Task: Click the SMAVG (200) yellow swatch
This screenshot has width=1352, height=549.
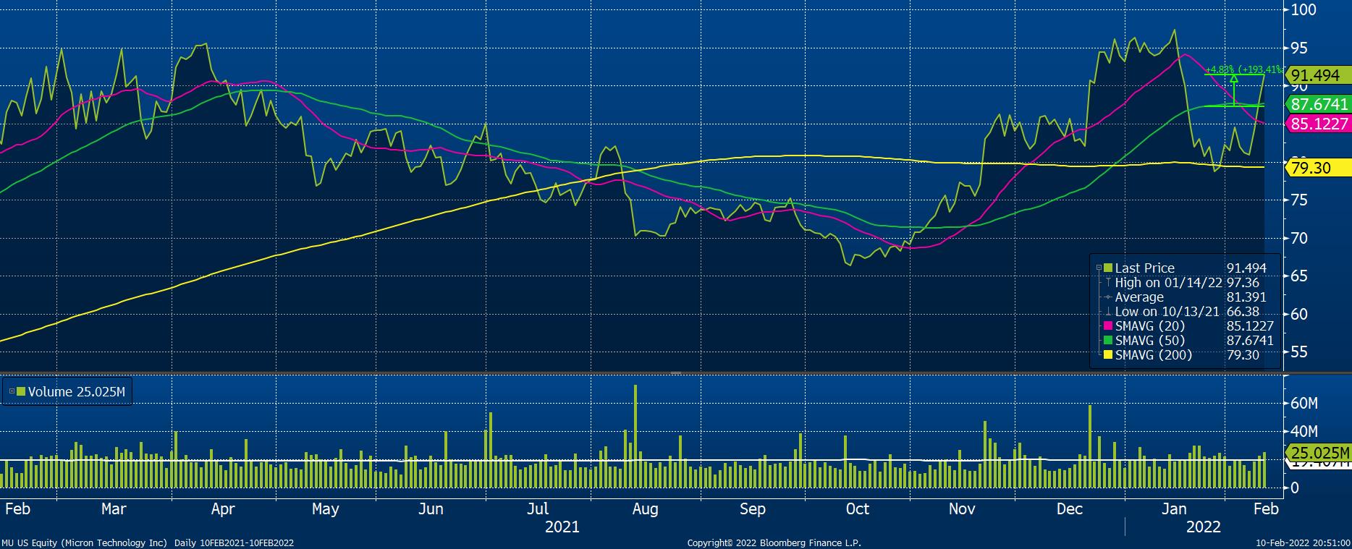Action: pos(1108,355)
